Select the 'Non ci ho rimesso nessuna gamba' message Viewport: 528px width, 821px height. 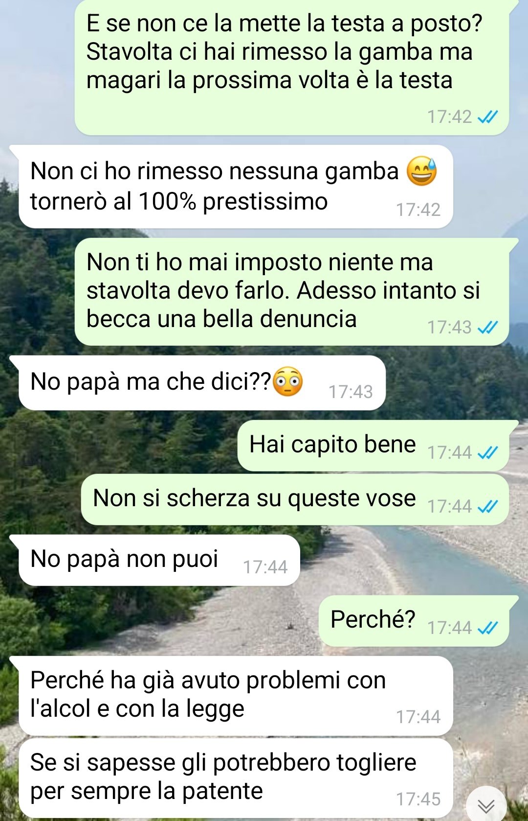[236, 187]
